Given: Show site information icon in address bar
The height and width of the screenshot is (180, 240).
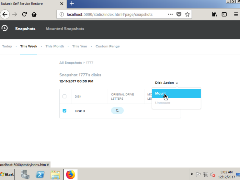Looking at the screenshot, I should pos(62,14).
